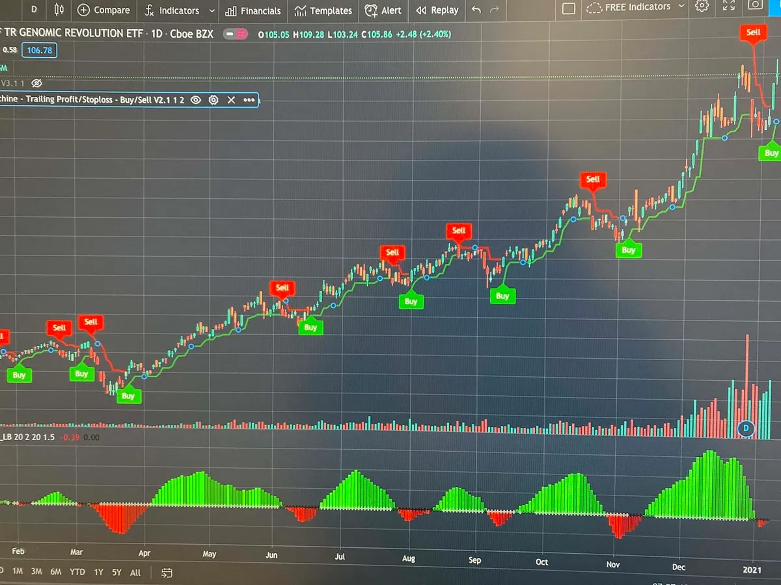Toggle visibility eye of Trailing Profit/Stoploss indicator
The image size is (781, 585).
[195, 99]
